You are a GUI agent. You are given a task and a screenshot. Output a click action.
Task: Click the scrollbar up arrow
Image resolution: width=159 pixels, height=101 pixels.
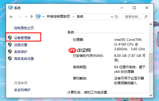coord(151,24)
